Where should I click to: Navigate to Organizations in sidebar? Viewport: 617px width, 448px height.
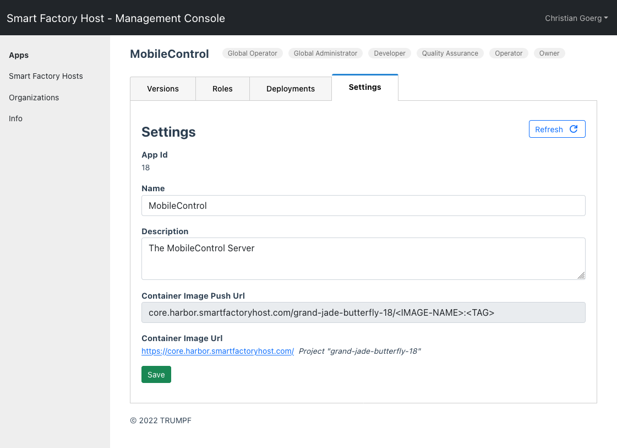34,98
